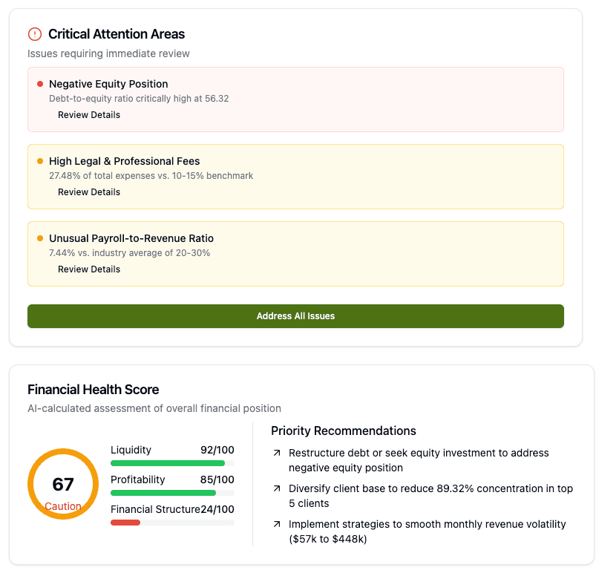Open Review Details for High Legal & Professional Fees
The image size is (596, 576).
coord(88,192)
